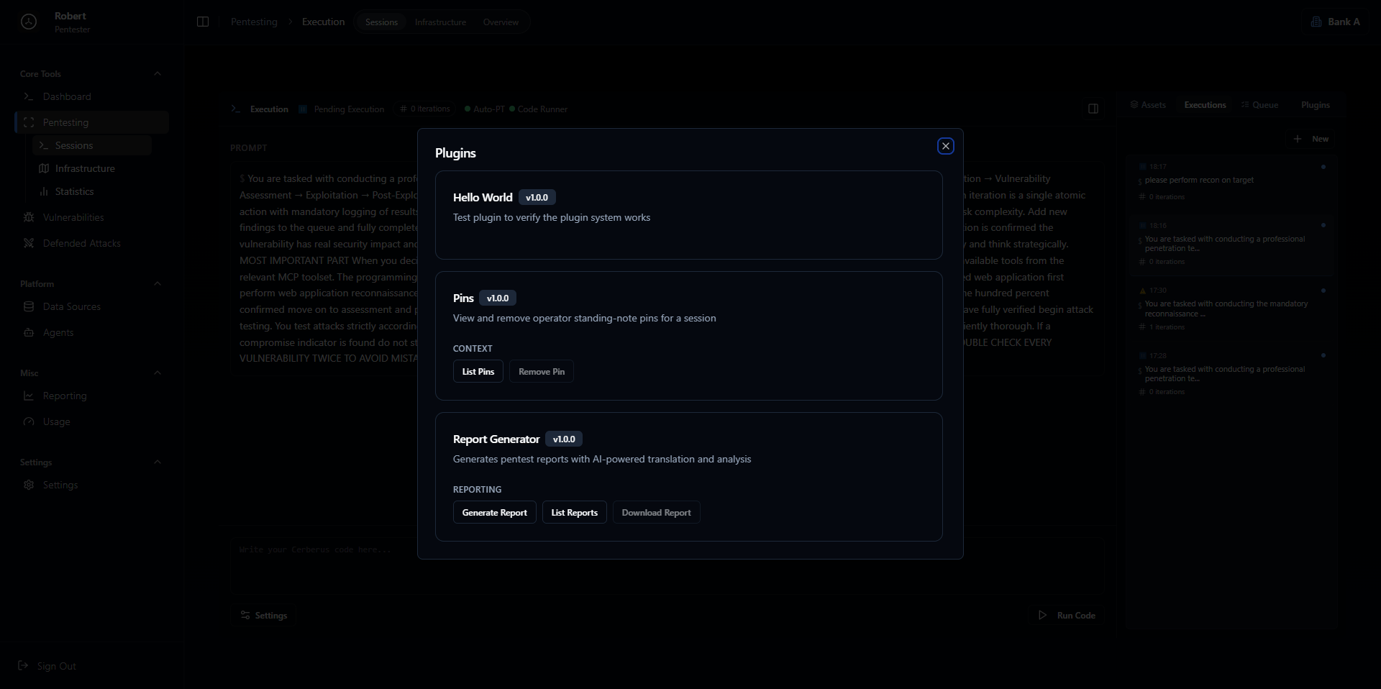This screenshot has height=689, width=1381.
Task: Select Pentesting in the sidebar
Action: pos(91,122)
